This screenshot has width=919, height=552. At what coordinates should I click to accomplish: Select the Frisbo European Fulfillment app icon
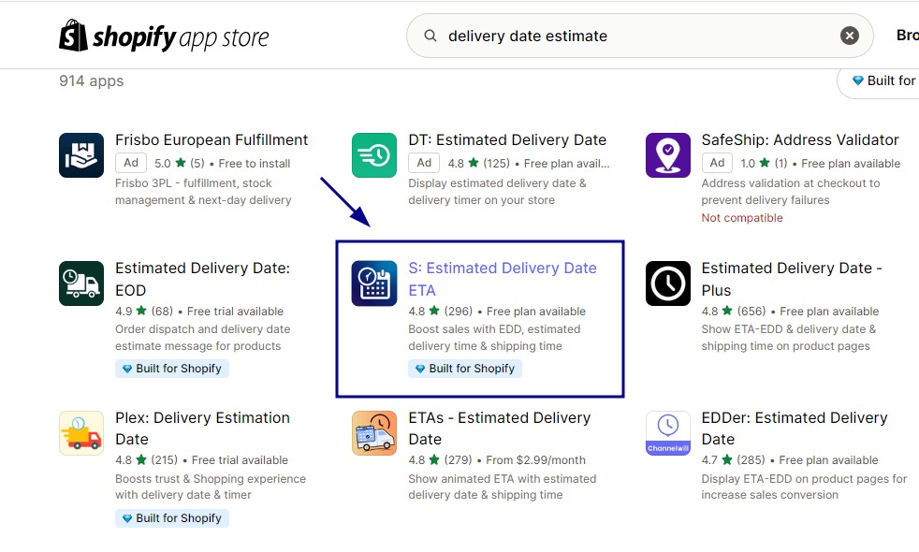(81, 155)
